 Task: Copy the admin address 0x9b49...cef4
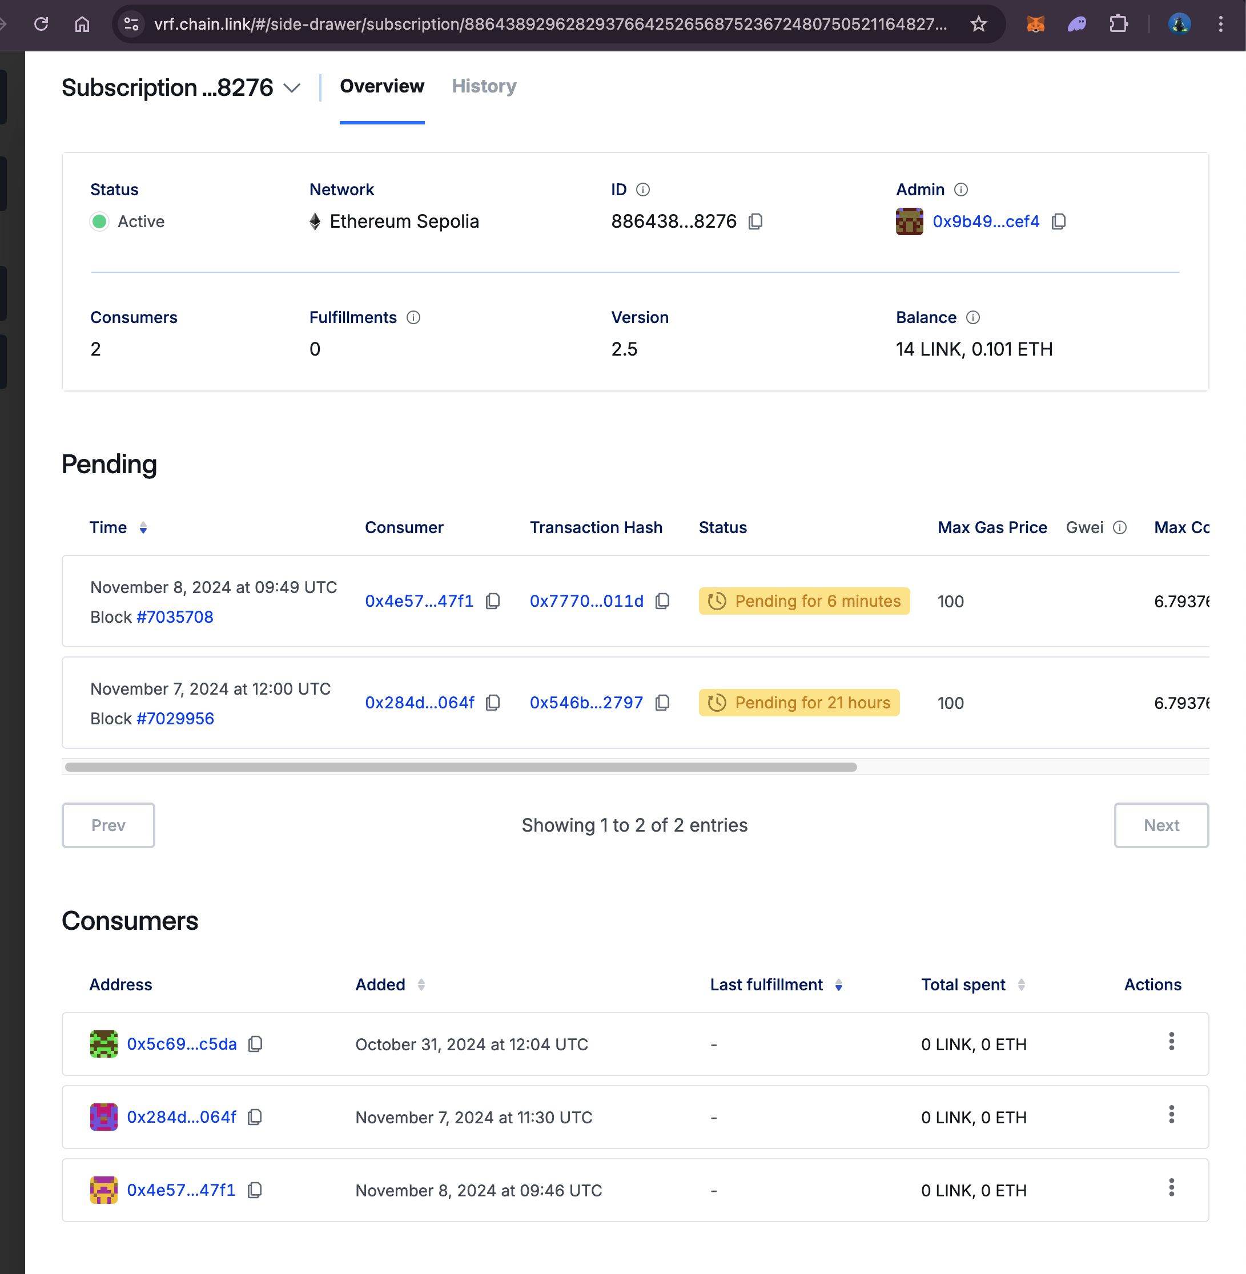(x=1059, y=221)
